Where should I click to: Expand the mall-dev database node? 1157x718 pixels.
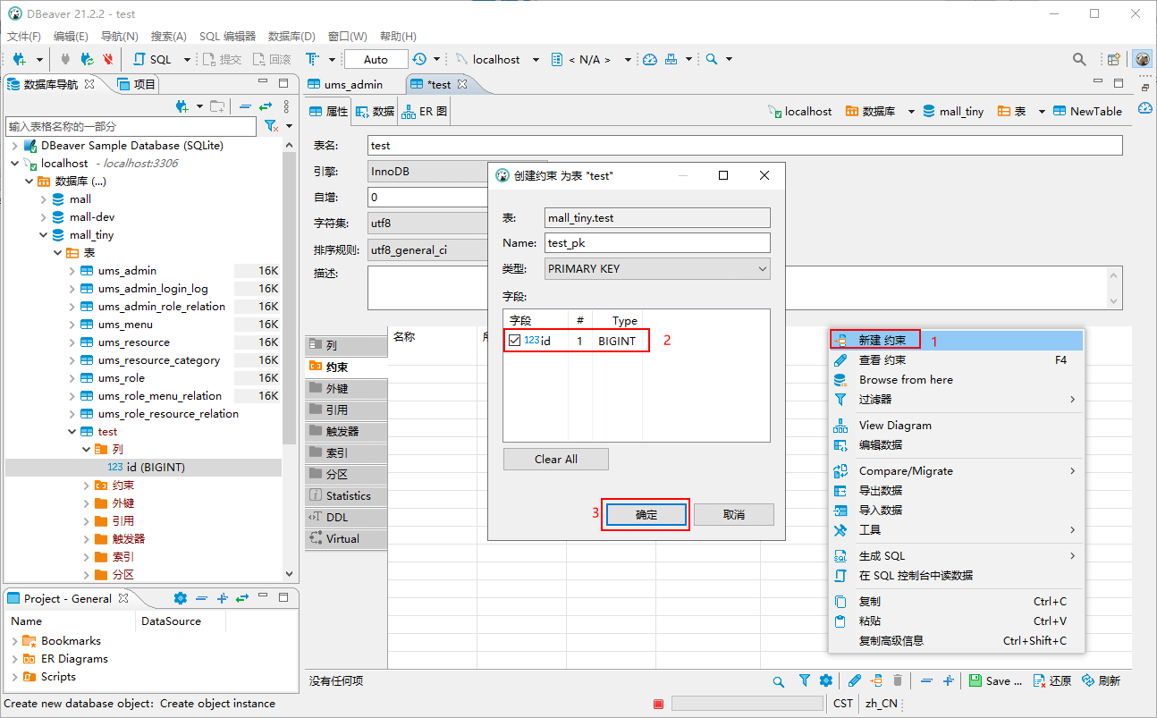[x=43, y=217]
